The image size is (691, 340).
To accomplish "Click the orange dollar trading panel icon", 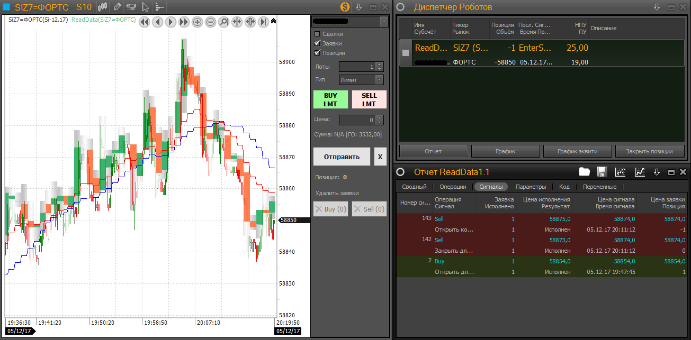I will click(345, 7).
